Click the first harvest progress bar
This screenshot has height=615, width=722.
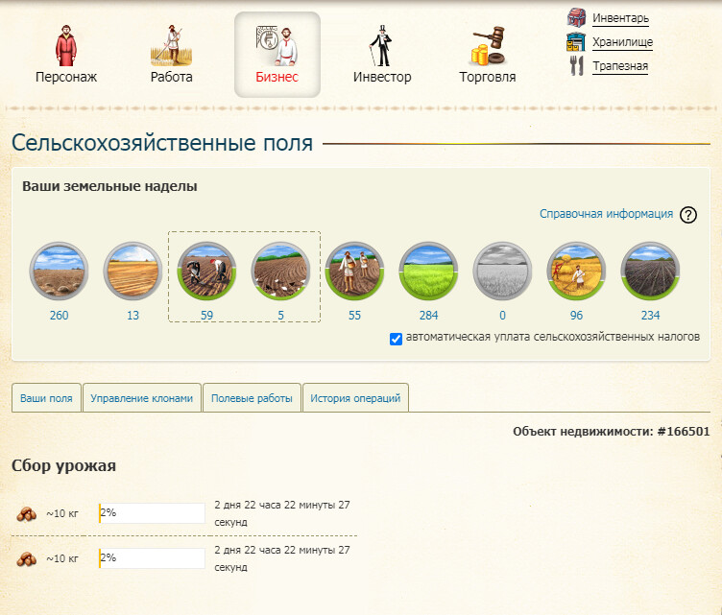pyautogui.click(x=152, y=513)
